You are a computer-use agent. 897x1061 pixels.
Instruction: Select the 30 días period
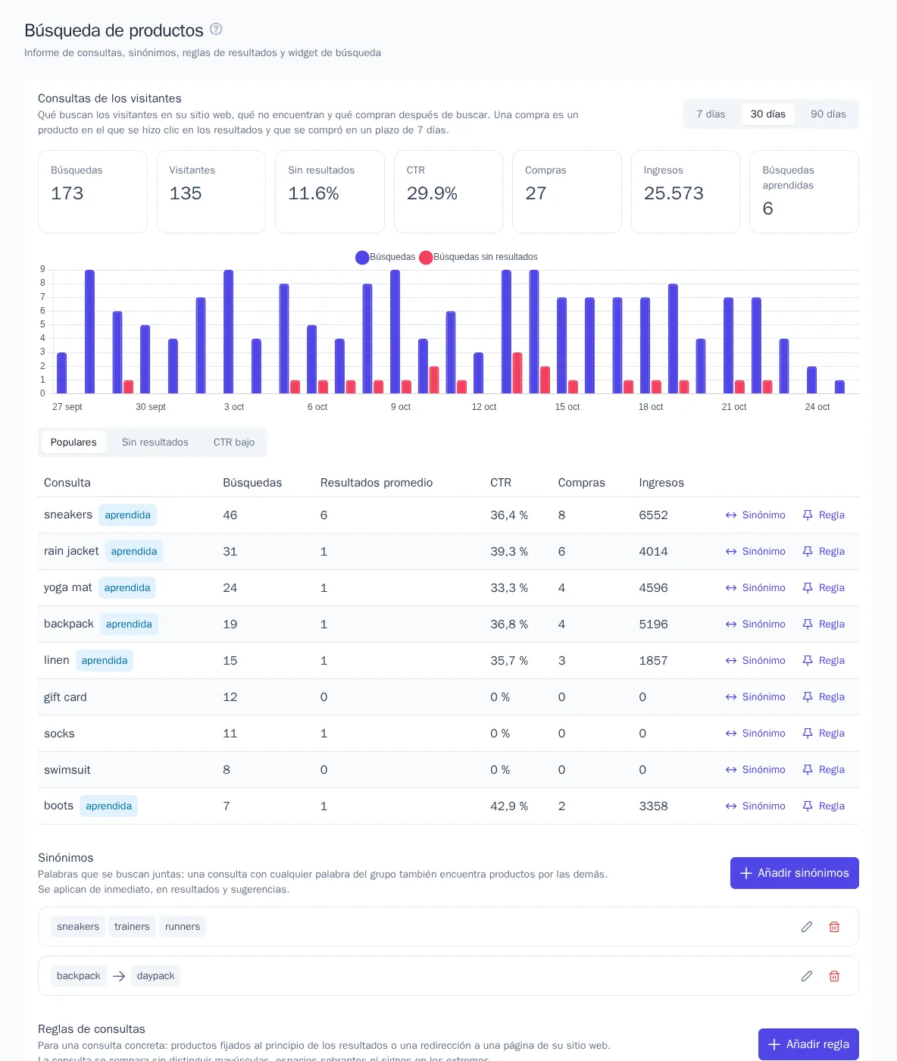(x=768, y=114)
